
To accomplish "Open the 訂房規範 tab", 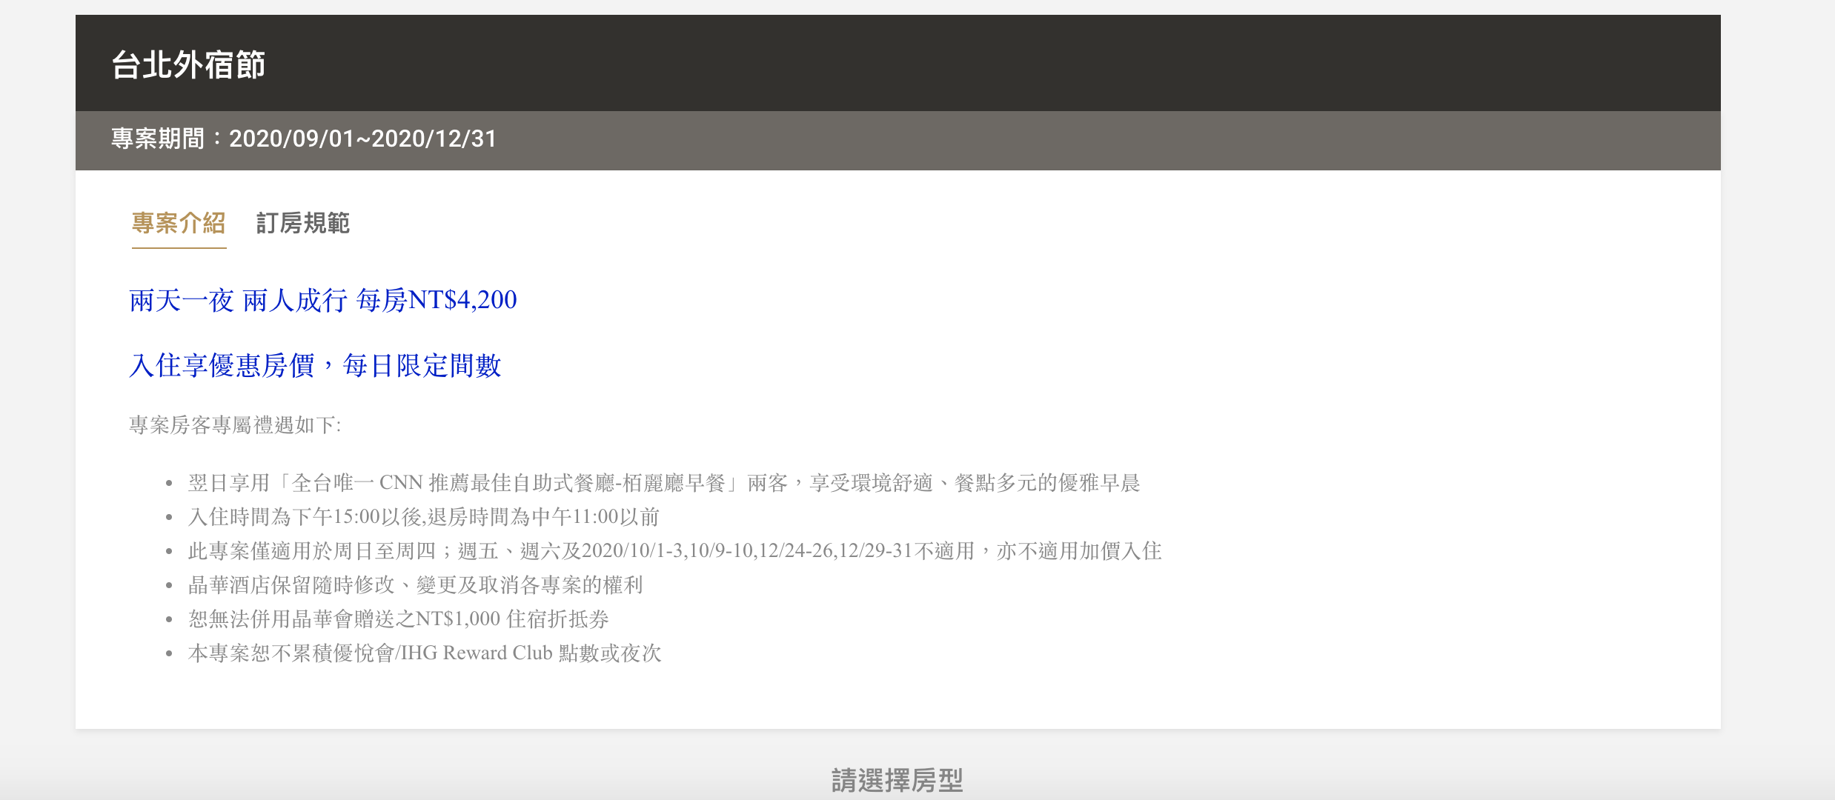I will click(302, 223).
